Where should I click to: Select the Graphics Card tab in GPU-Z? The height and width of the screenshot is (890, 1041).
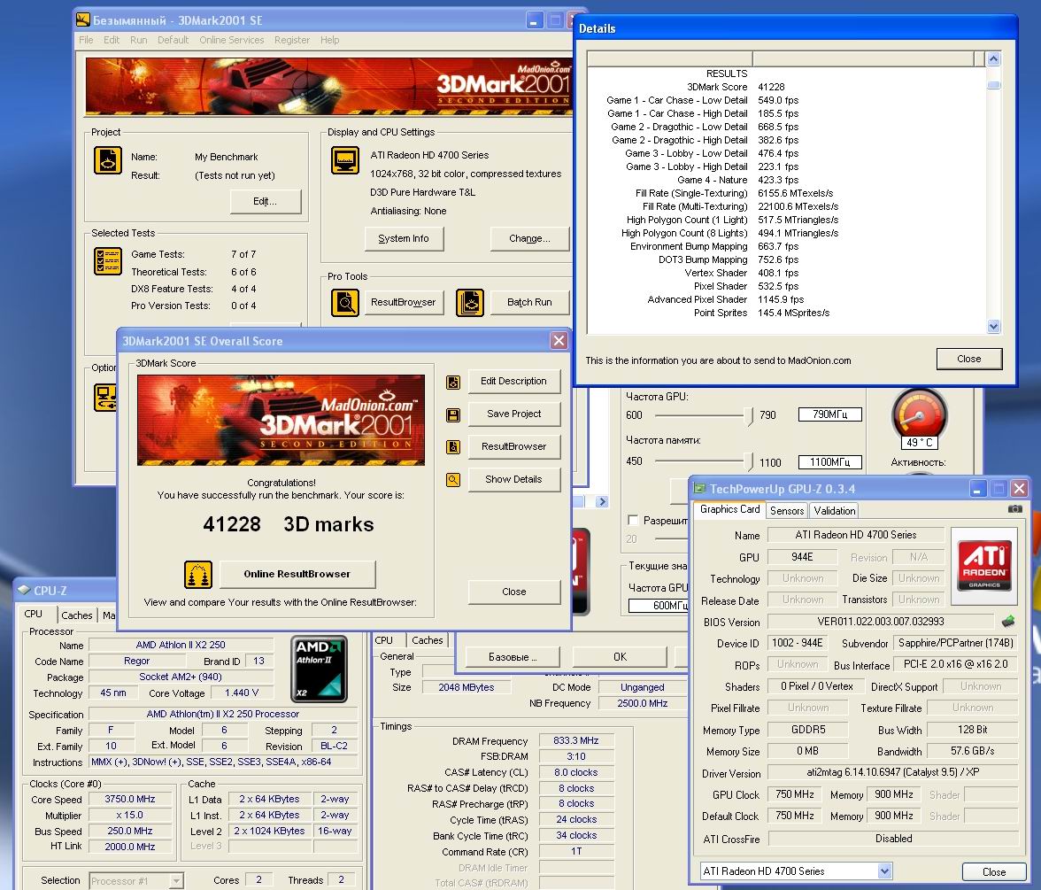click(x=729, y=509)
